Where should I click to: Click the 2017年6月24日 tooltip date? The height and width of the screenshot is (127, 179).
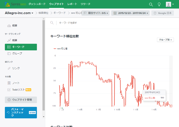[152, 92]
